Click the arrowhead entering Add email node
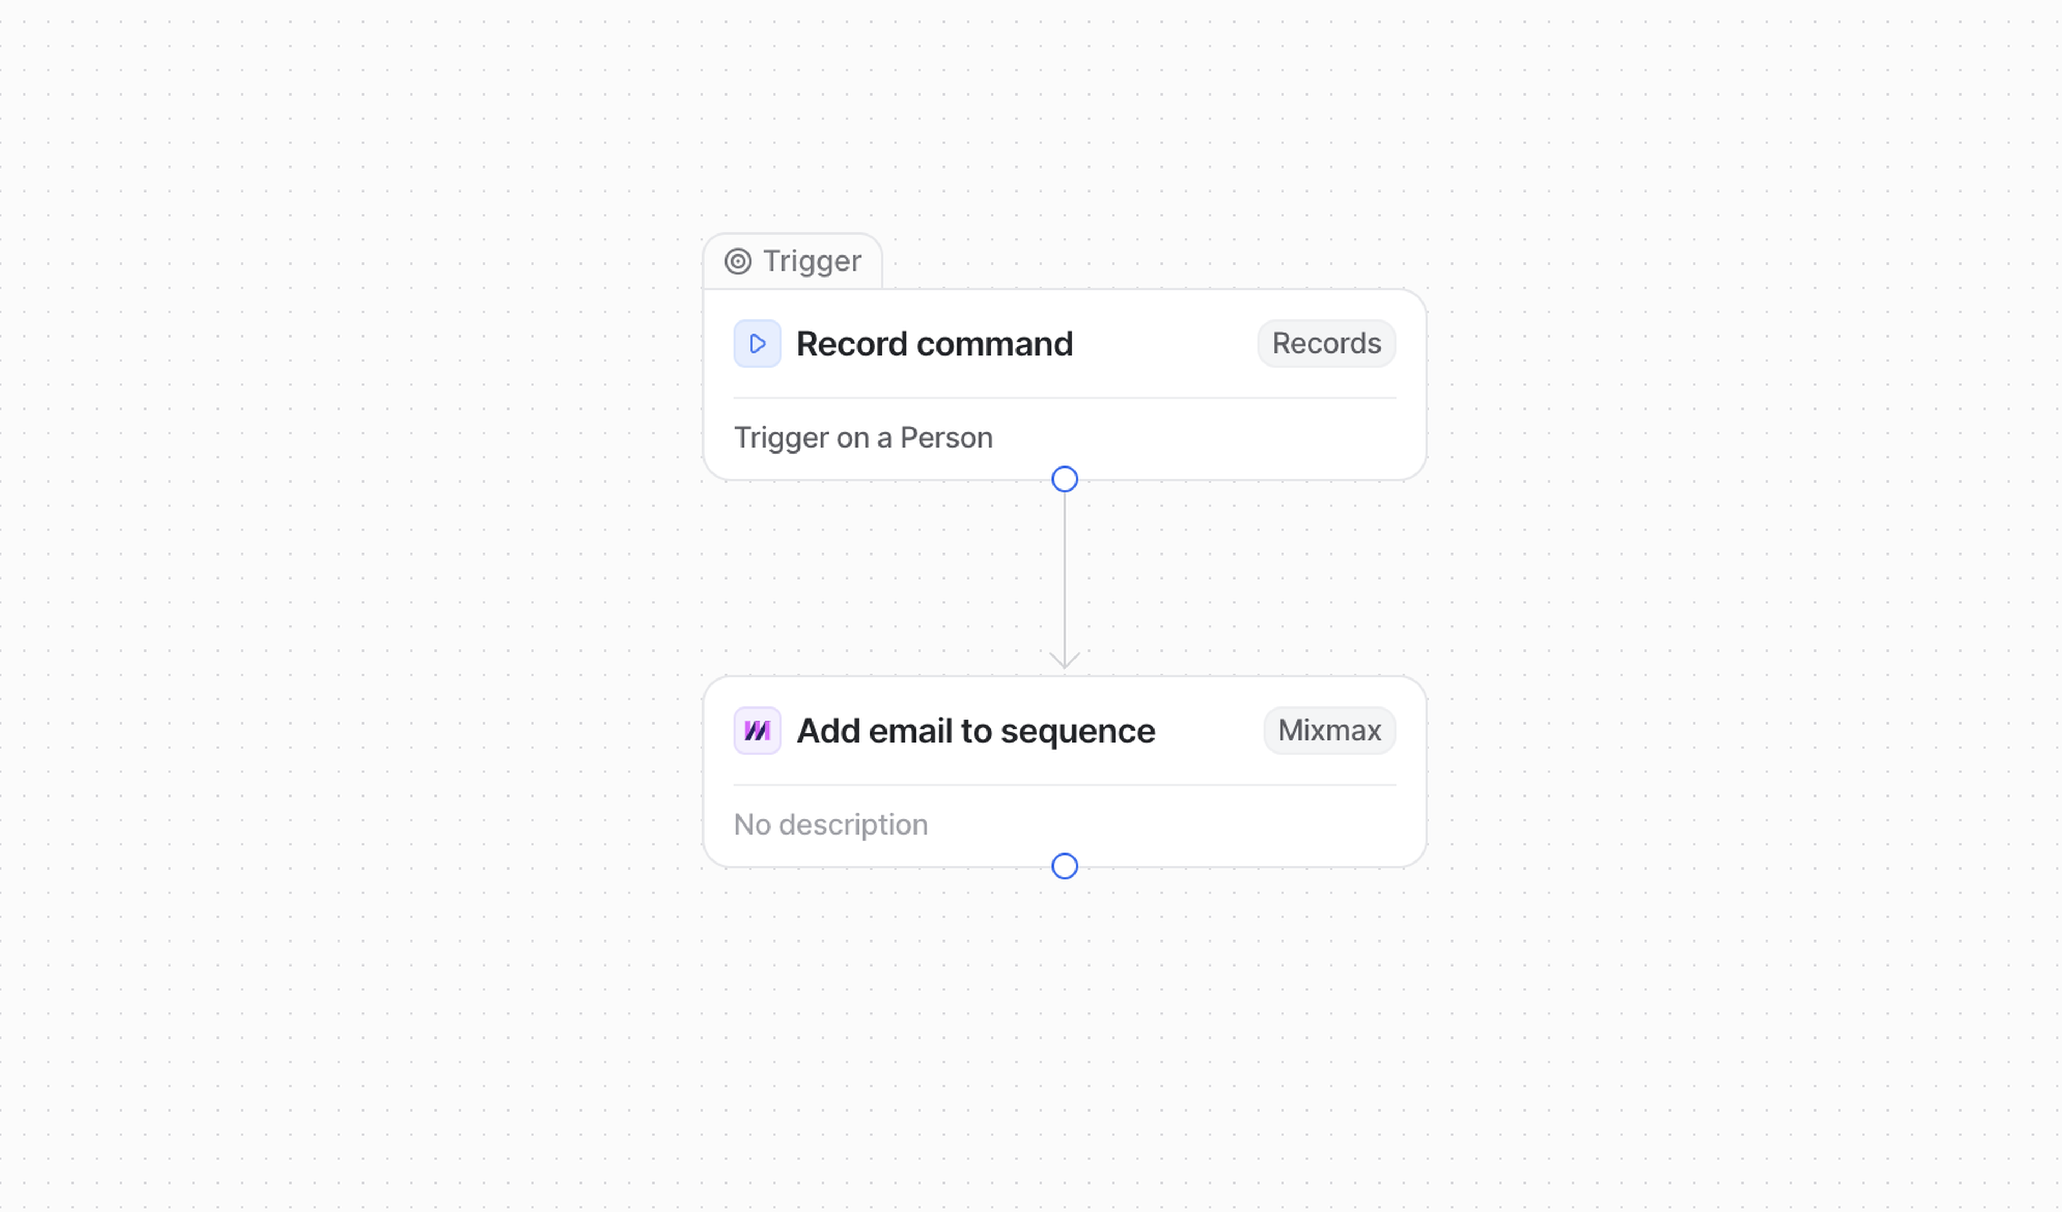The height and width of the screenshot is (1212, 2062). (1064, 661)
